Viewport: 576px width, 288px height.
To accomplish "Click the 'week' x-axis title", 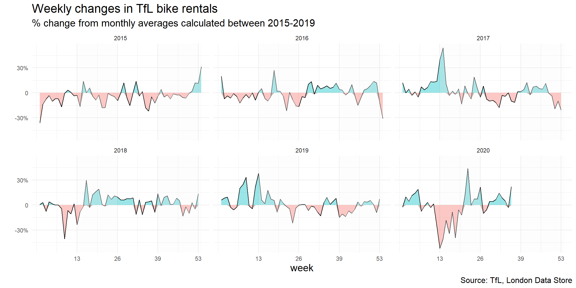I will 301,268.
